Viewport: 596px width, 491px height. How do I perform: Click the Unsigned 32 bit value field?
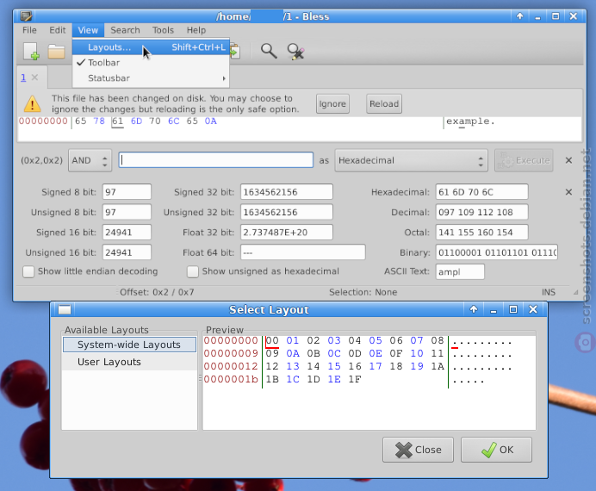click(x=287, y=212)
